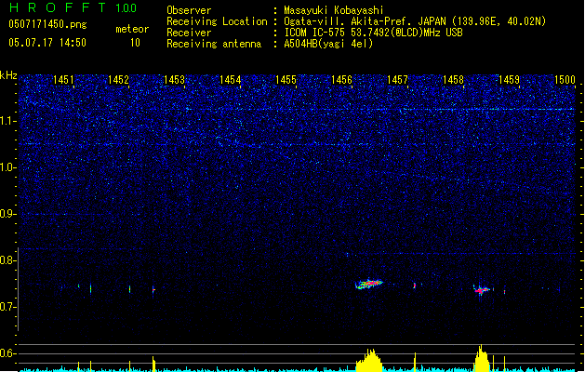585x372 pixels.
Task: Click the 1453 time axis label
Action: point(174,80)
